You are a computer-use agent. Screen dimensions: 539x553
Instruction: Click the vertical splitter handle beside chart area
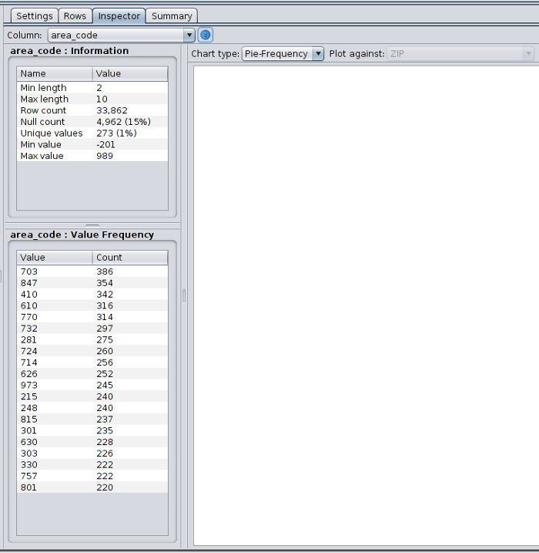coord(184,295)
